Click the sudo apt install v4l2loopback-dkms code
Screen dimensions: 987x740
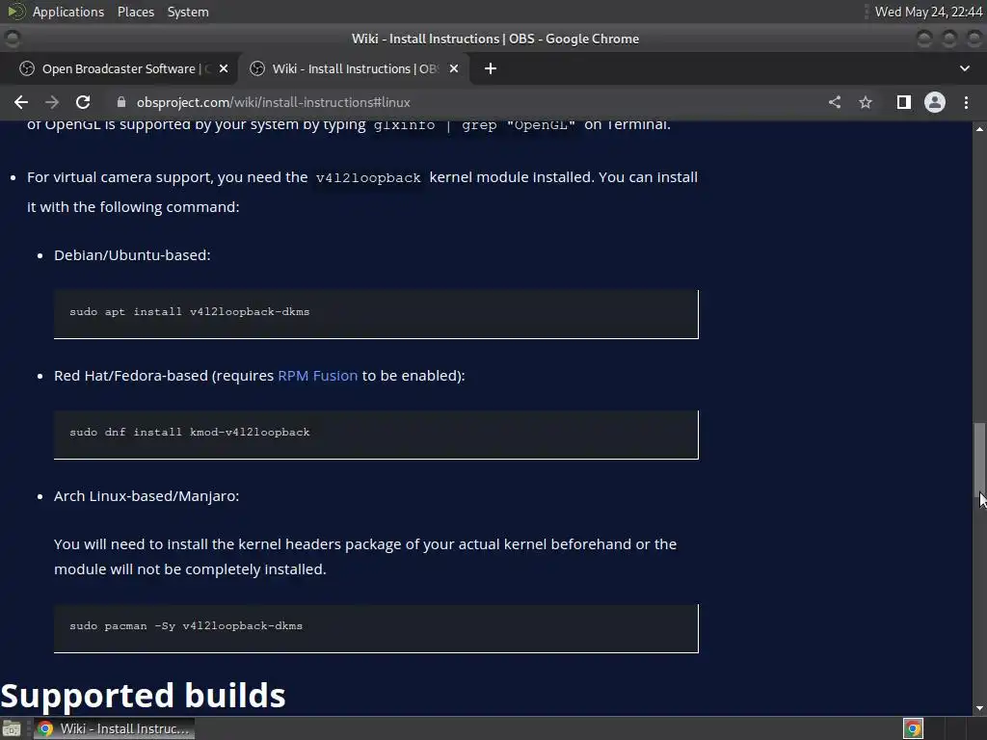pyautogui.click(x=190, y=311)
